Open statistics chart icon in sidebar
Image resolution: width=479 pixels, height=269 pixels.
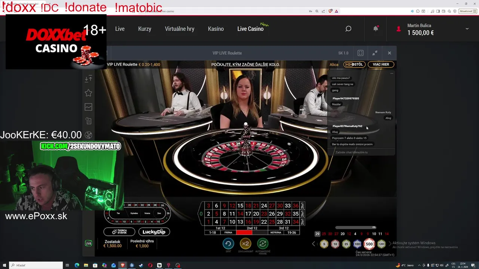tap(88, 107)
